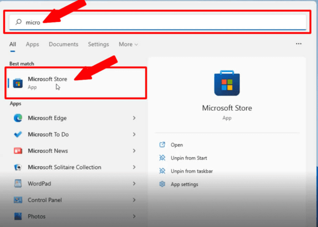Click Unpin from Start
The width and height of the screenshot is (318, 227).
[189, 158]
